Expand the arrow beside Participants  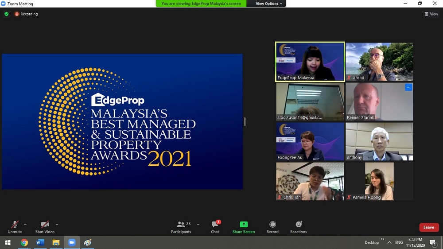198,225
